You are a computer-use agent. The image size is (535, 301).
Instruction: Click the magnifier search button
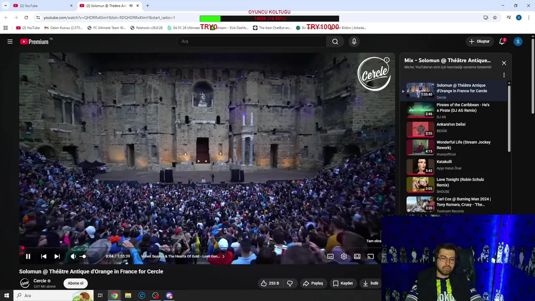coord(335,41)
